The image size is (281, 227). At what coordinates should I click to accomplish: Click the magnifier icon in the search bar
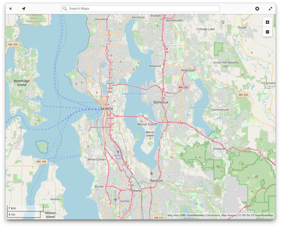[65, 9]
